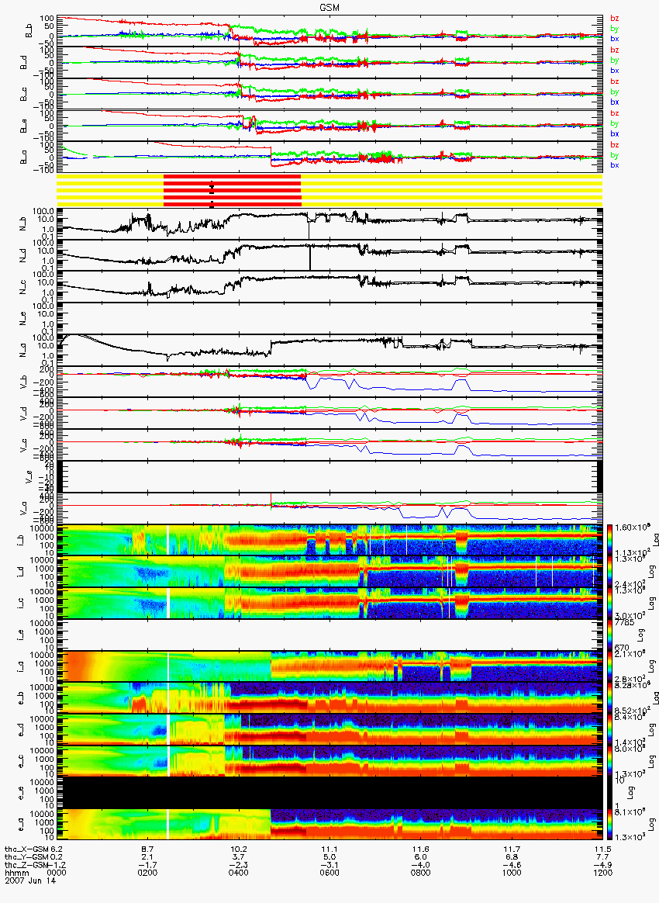Image resolution: width=659 pixels, height=903 pixels.
Task: Click the 0600 time tick label
Action: (x=329, y=873)
